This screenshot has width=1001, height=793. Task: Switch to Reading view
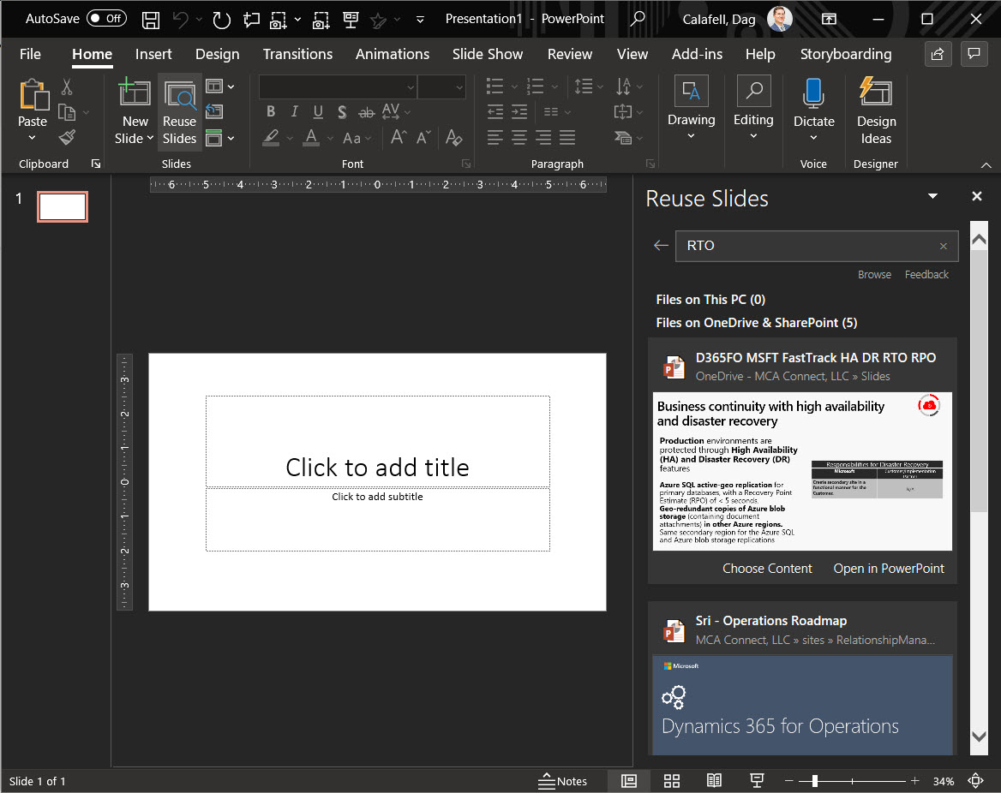pos(715,781)
